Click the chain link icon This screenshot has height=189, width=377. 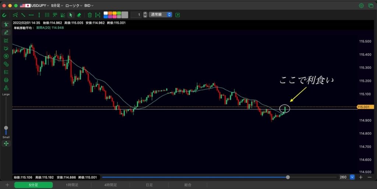point(6,64)
